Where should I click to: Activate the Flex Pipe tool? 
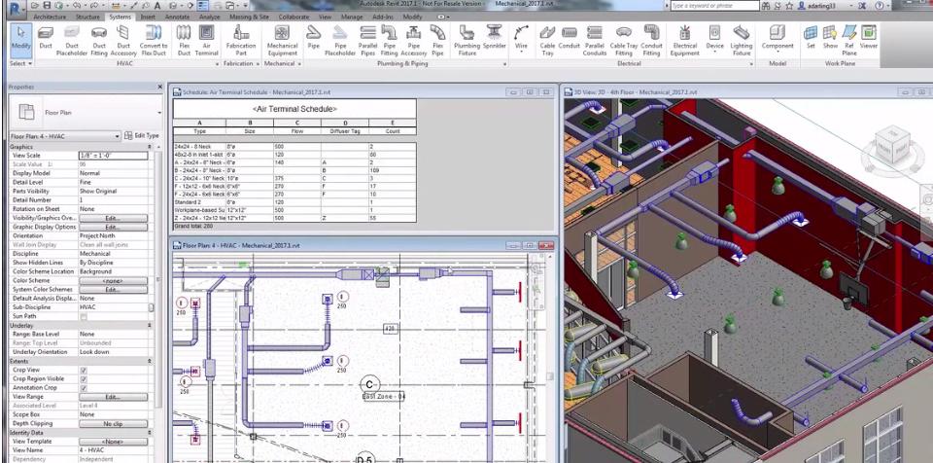coord(437,41)
